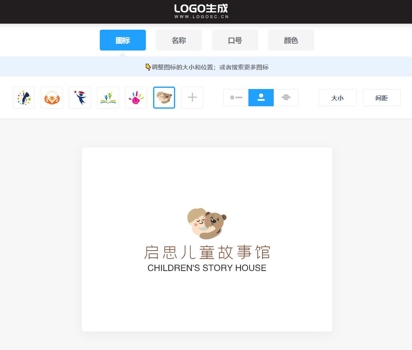Open the 间距 spacing adjustment control
Screen dimensions: 412x350
[382, 98]
